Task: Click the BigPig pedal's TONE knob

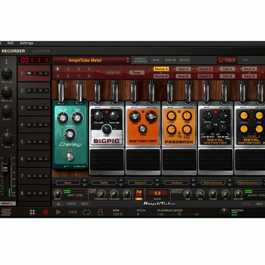Action: [106, 129]
